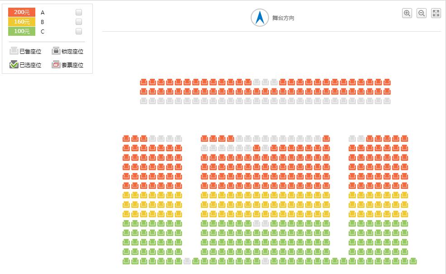Click the 舞台方向 stage direction label

click(283, 18)
